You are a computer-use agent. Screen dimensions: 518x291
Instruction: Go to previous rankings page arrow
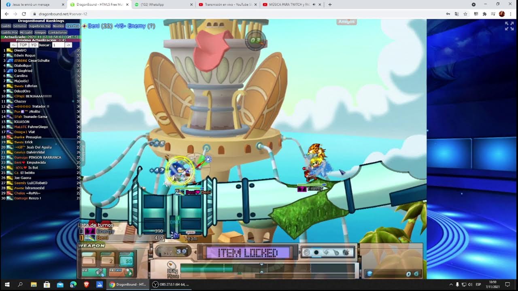14,45
